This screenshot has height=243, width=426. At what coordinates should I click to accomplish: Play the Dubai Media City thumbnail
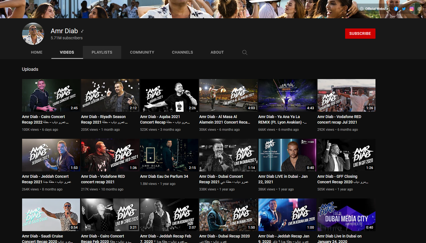[346, 215]
